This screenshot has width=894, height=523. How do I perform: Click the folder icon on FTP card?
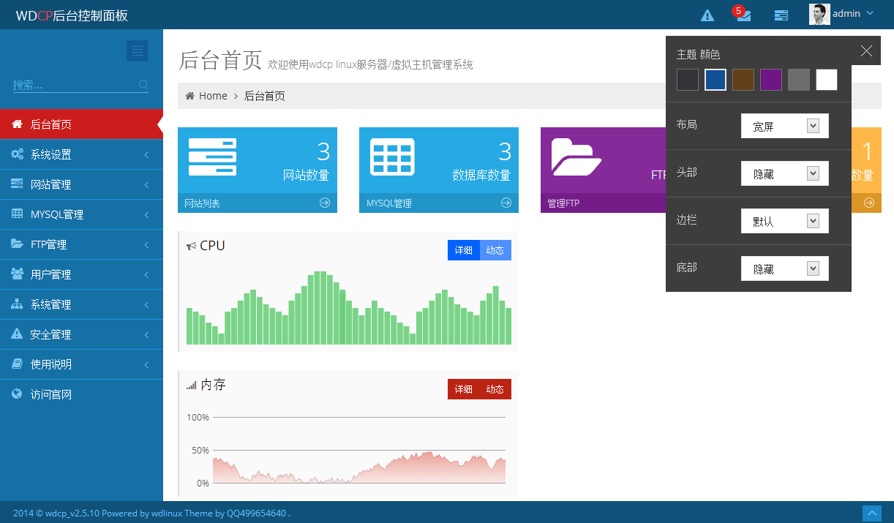(x=576, y=157)
